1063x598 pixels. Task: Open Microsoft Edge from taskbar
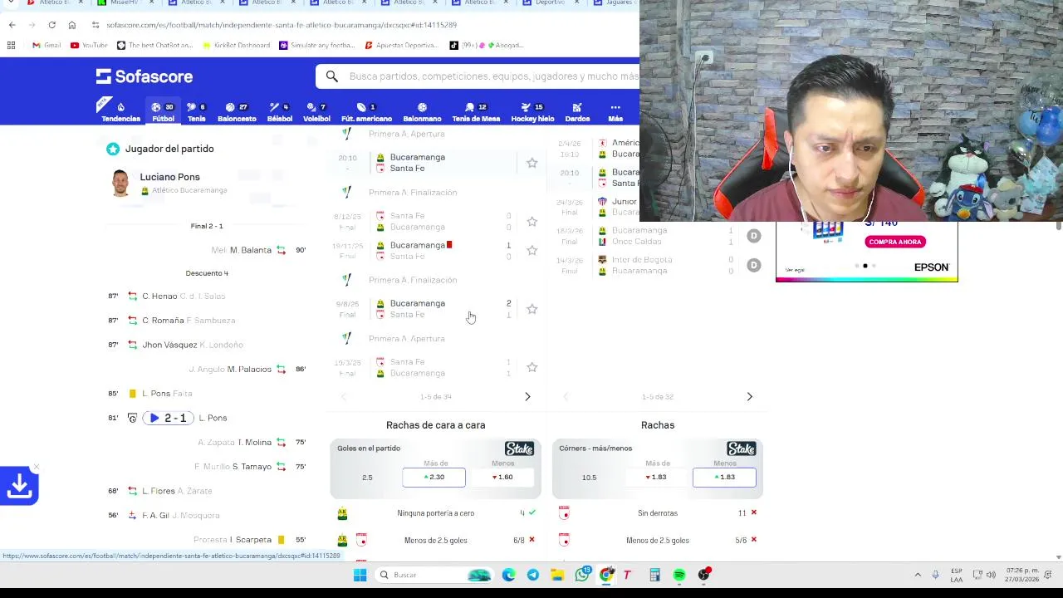508,575
